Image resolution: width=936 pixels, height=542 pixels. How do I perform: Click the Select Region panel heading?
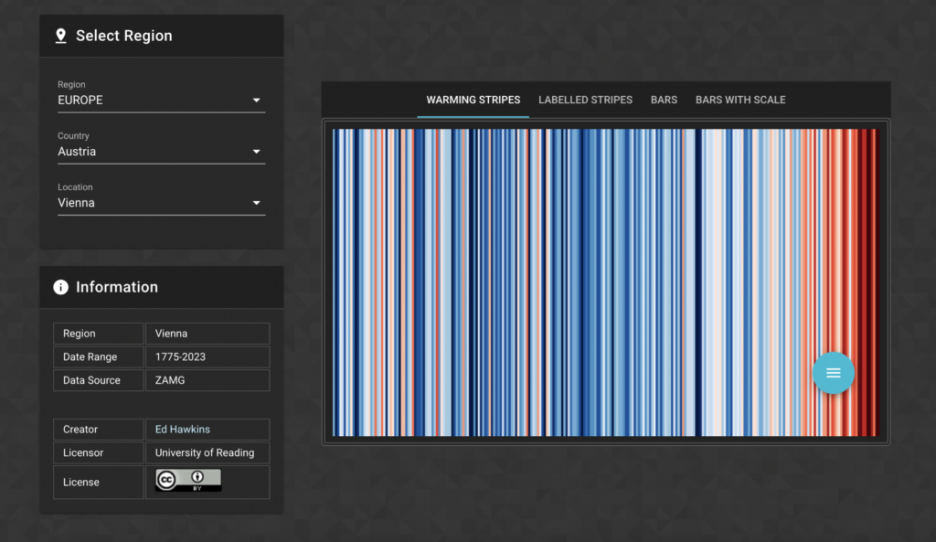[x=123, y=36]
